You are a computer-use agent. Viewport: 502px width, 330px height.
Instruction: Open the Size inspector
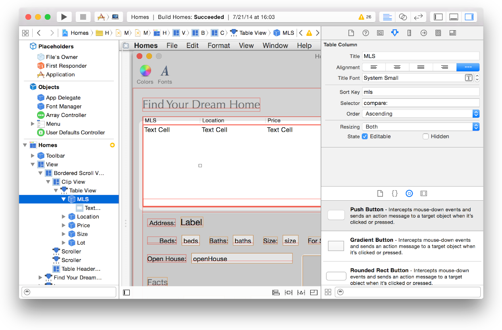click(x=409, y=33)
